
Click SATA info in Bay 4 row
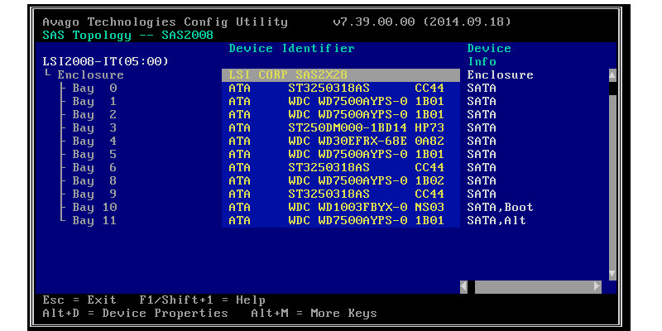pyautogui.click(x=482, y=141)
